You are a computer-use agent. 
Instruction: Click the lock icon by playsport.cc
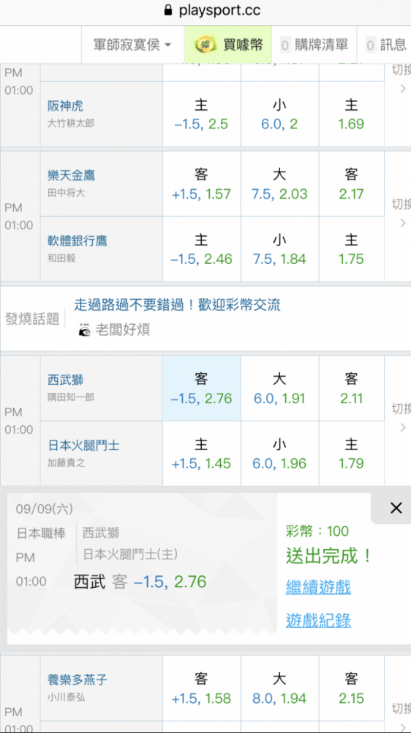click(168, 10)
